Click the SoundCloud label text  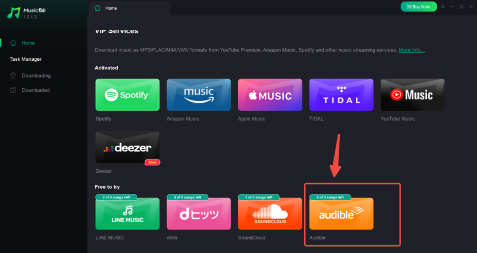coord(251,238)
